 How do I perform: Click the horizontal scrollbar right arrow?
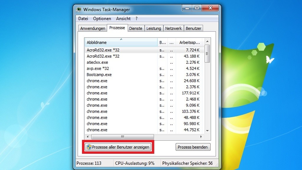201,137
